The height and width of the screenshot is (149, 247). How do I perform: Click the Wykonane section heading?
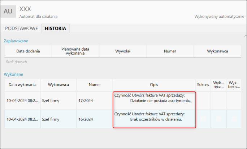coord(13,74)
